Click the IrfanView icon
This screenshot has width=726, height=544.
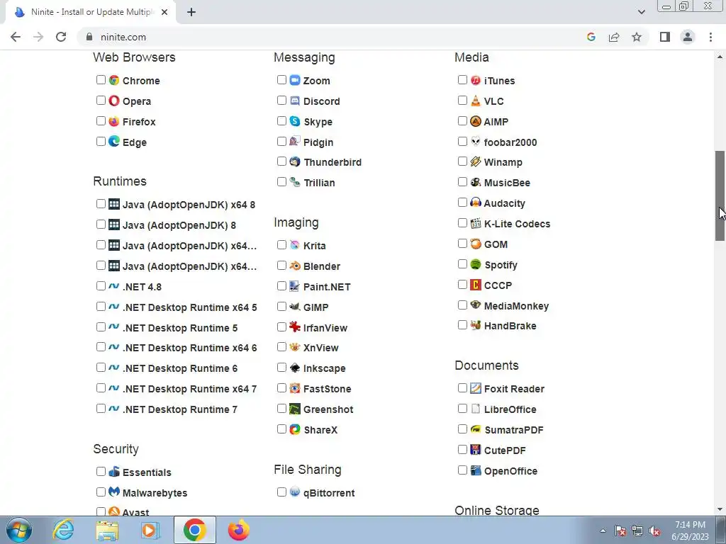point(295,327)
